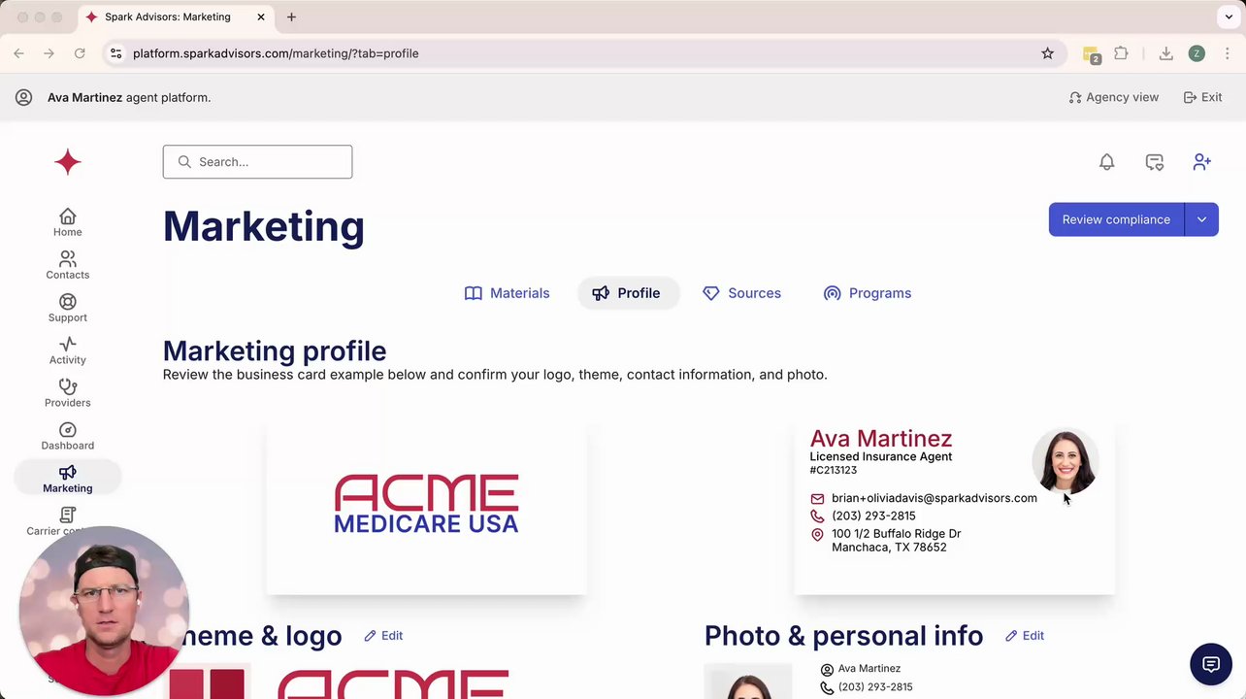Open the Dashboard sidebar item
1246x699 pixels.
click(68, 436)
